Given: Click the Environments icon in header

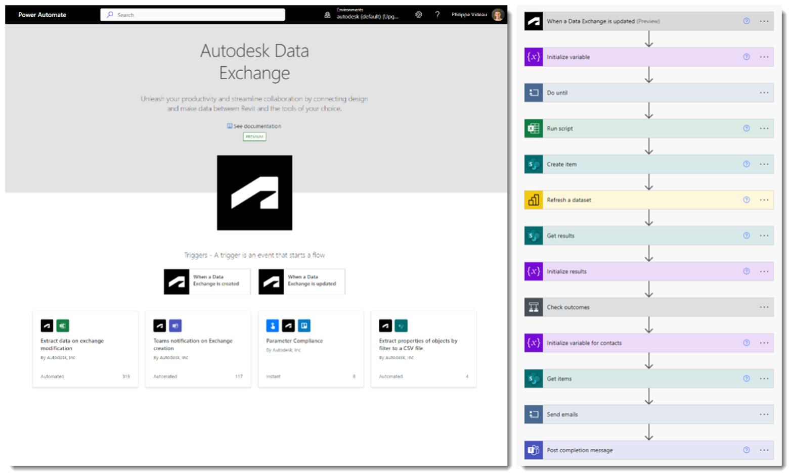Looking at the screenshot, I should click(x=328, y=15).
